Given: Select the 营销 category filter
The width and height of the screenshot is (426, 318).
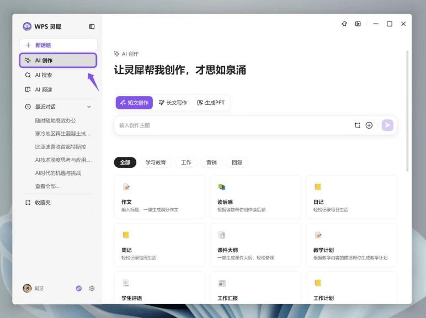Looking at the screenshot, I should point(211,162).
